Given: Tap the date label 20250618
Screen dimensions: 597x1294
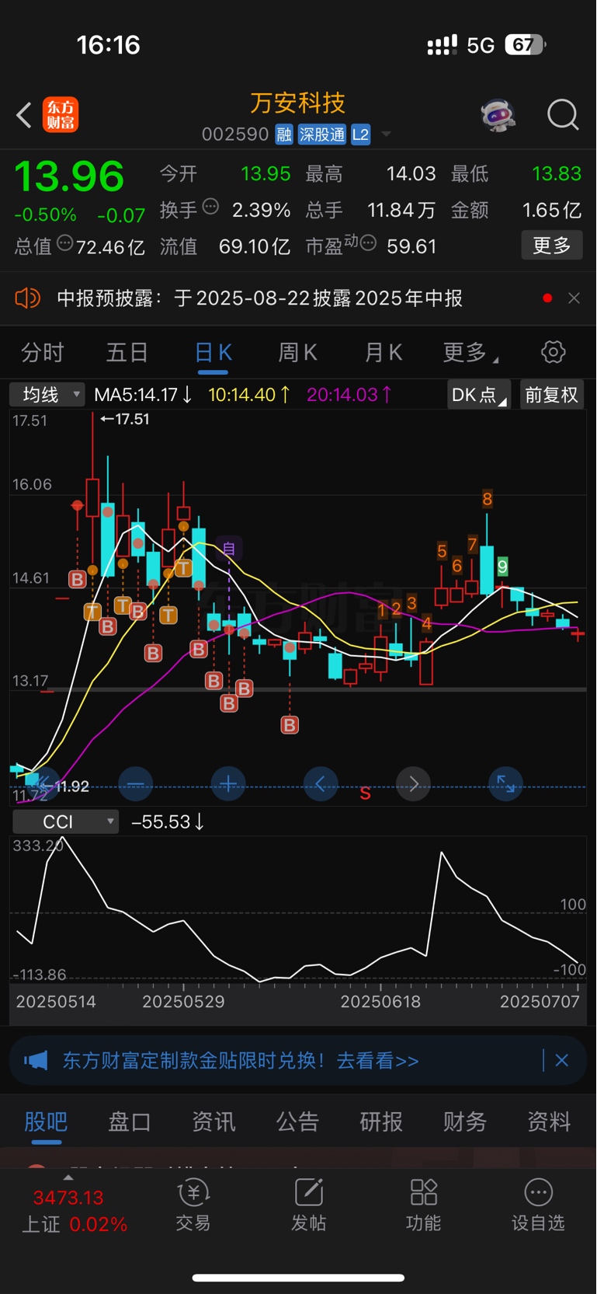Looking at the screenshot, I should (380, 1002).
